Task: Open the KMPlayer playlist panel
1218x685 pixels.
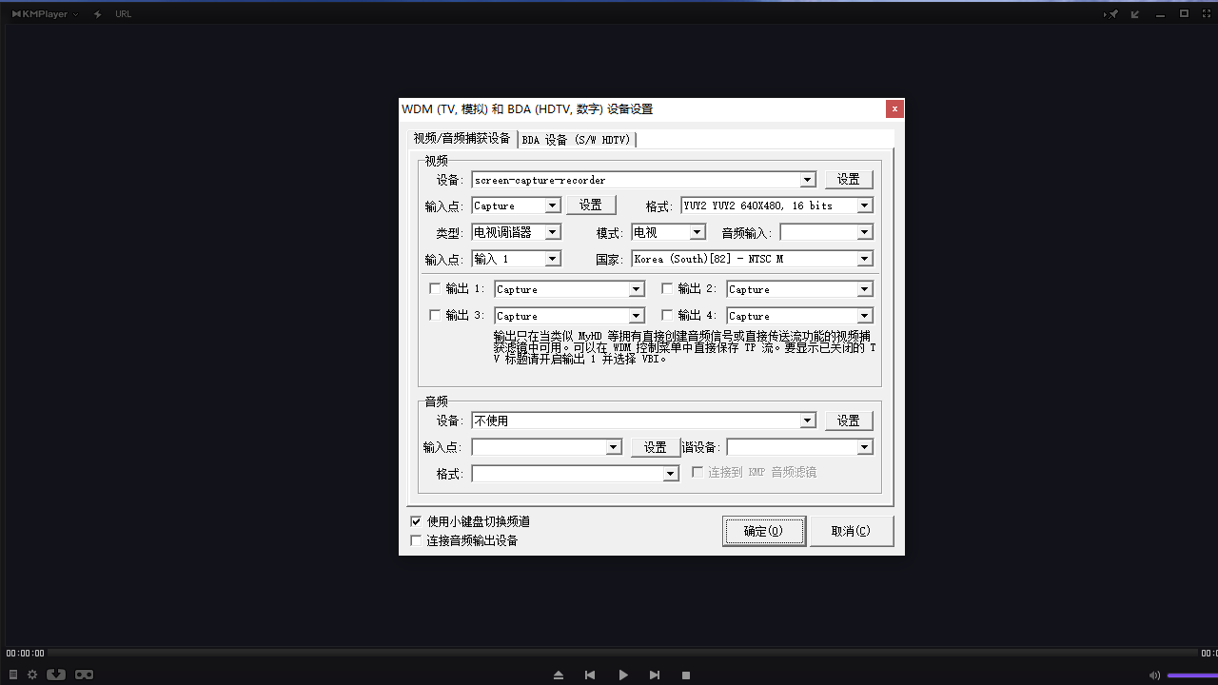Action: tap(12, 674)
